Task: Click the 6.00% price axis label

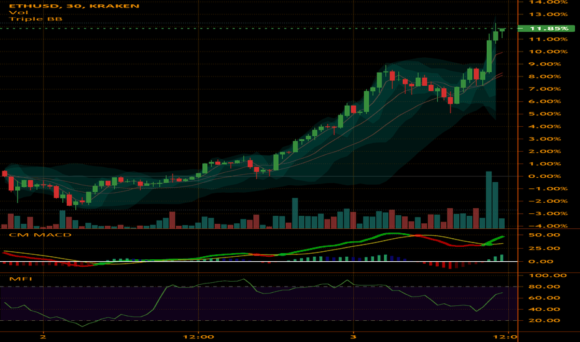Action: [545, 101]
